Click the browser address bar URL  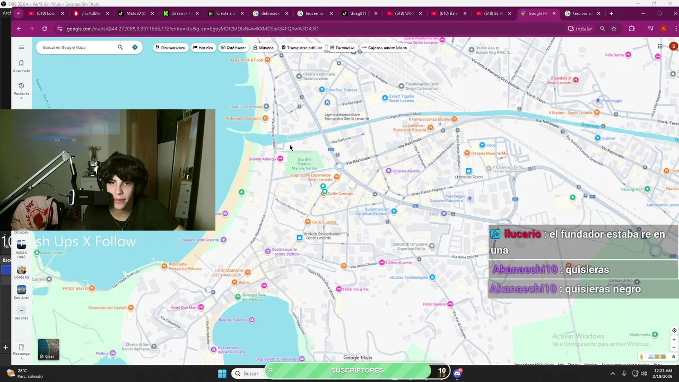tap(193, 29)
